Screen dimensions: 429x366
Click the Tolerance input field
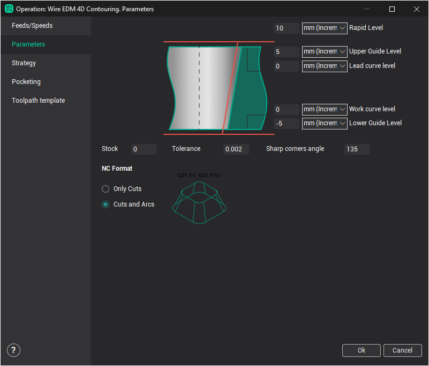236,149
